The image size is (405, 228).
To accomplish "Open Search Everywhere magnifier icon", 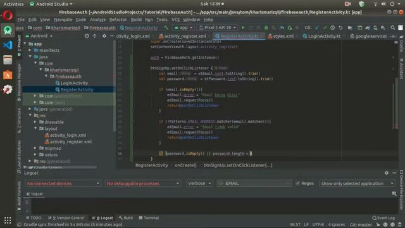I will click(x=392, y=28).
